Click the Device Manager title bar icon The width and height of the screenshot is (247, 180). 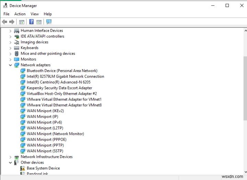point(5,5)
